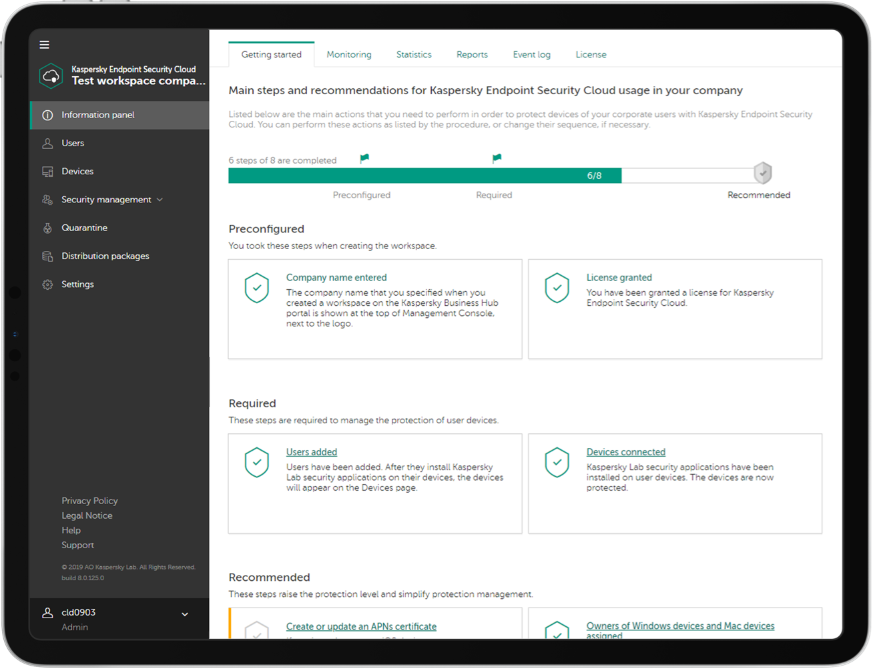Click the Company name entered shield checkmark
The image size is (873, 669).
pos(257,288)
